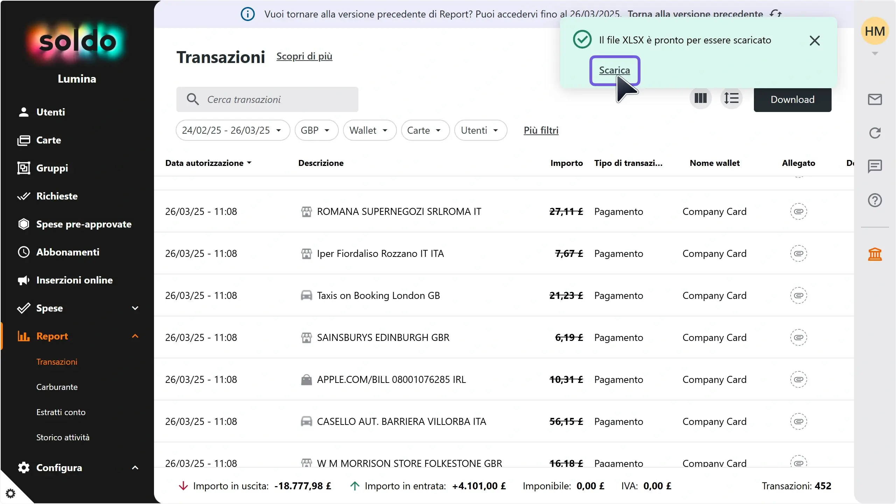Viewport: 896px width, 504px height.
Task: Click shop icon beside ROMANA SUPERNEGOZI SRLROMA IT
Action: tap(306, 211)
